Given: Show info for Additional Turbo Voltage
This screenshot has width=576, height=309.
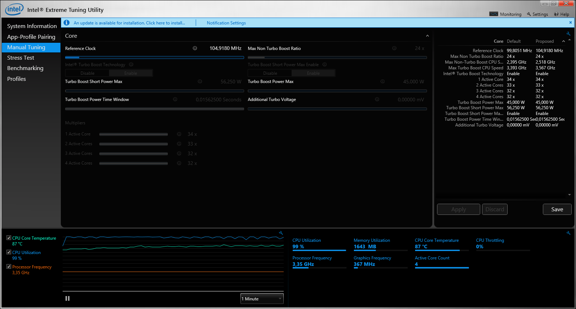Looking at the screenshot, I should [x=377, y=100].
